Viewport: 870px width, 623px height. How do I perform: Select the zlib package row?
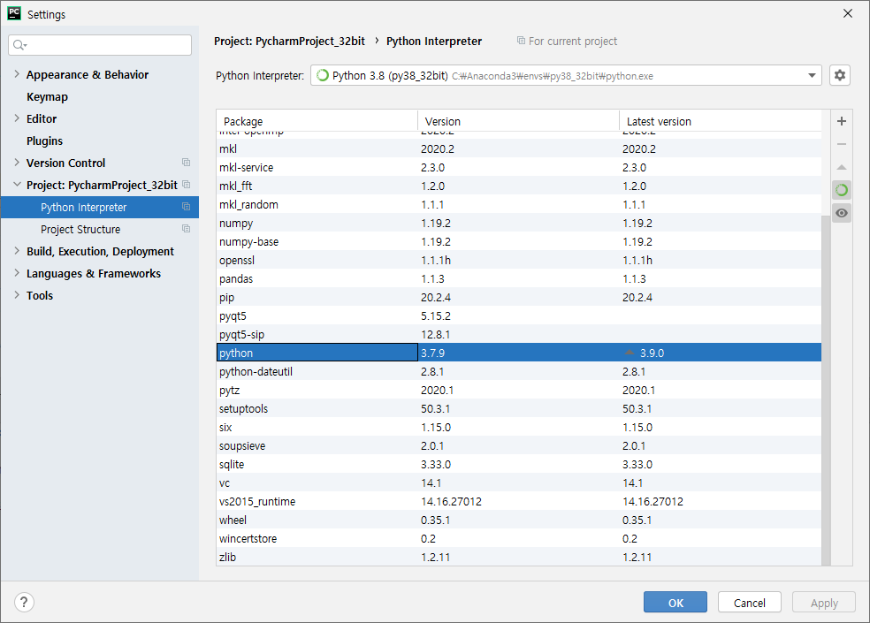[x=519, y=557]
